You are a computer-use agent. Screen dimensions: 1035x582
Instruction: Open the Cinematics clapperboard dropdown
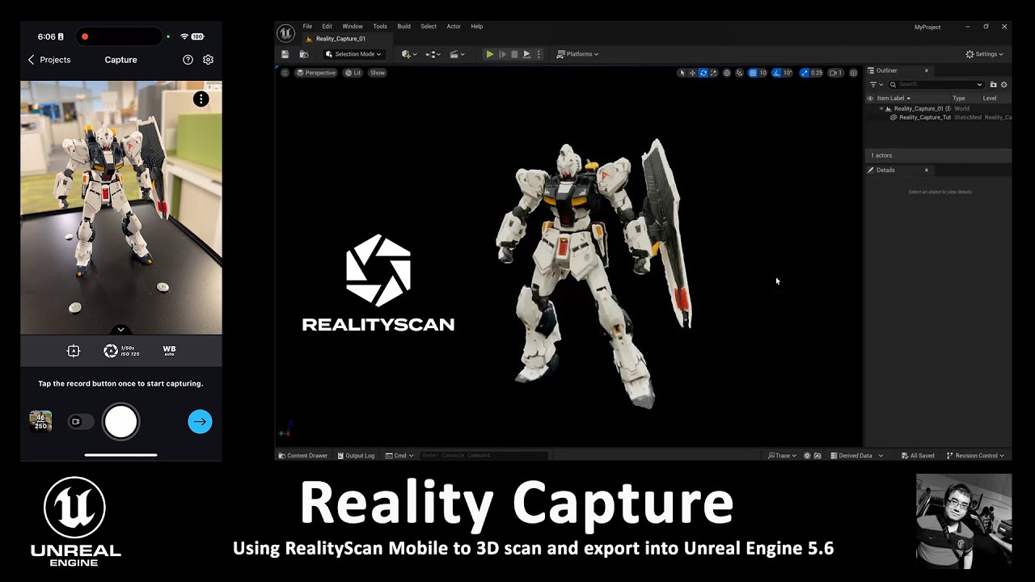click(457, 54)
